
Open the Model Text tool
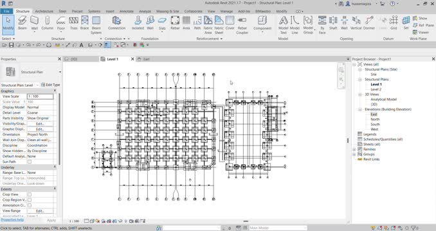click(x=284, y=25)
